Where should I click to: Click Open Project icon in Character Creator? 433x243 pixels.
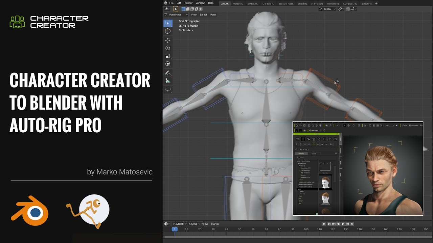click(301, 126)
